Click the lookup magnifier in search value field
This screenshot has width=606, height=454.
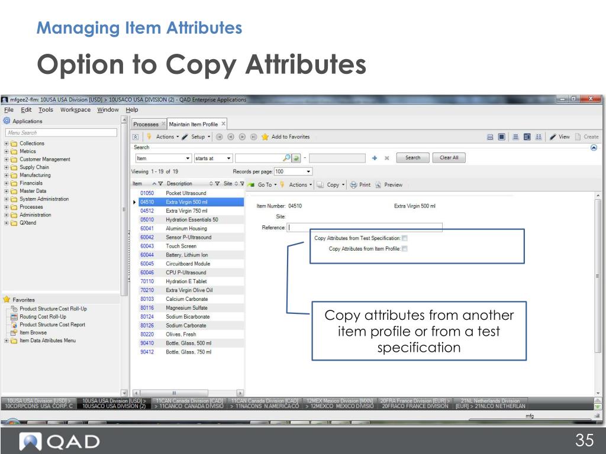point(286,158)
